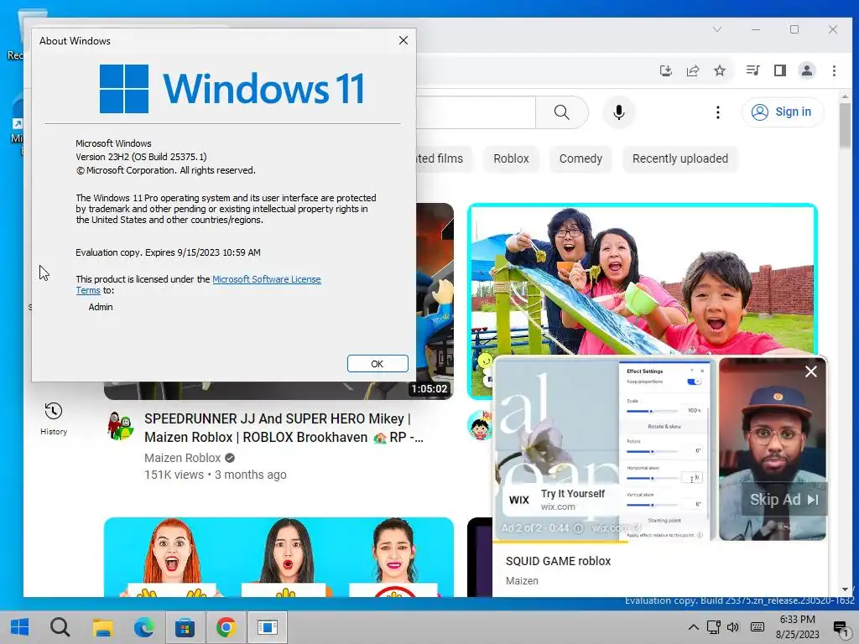Close the About Windows dialog
Image resolution: width=859 pixels, height=644 pixels.
pos(403,40)
